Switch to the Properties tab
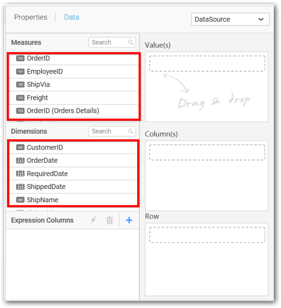Screen dimensions: 281x308 pos(31,17)
